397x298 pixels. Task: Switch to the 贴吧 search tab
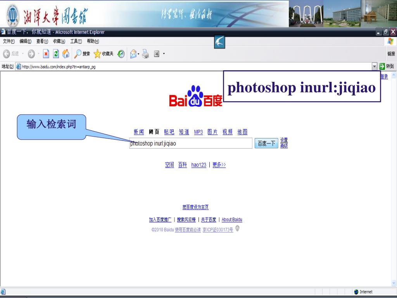(169, 132)
